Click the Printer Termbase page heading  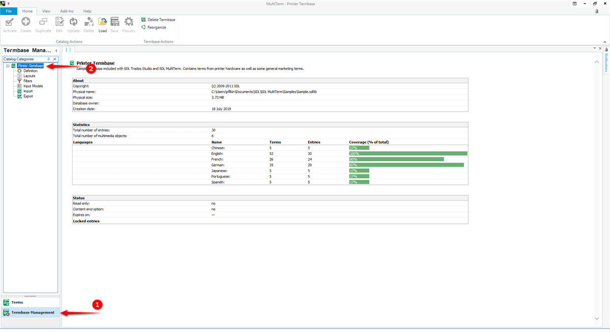(x=96, y=63)
